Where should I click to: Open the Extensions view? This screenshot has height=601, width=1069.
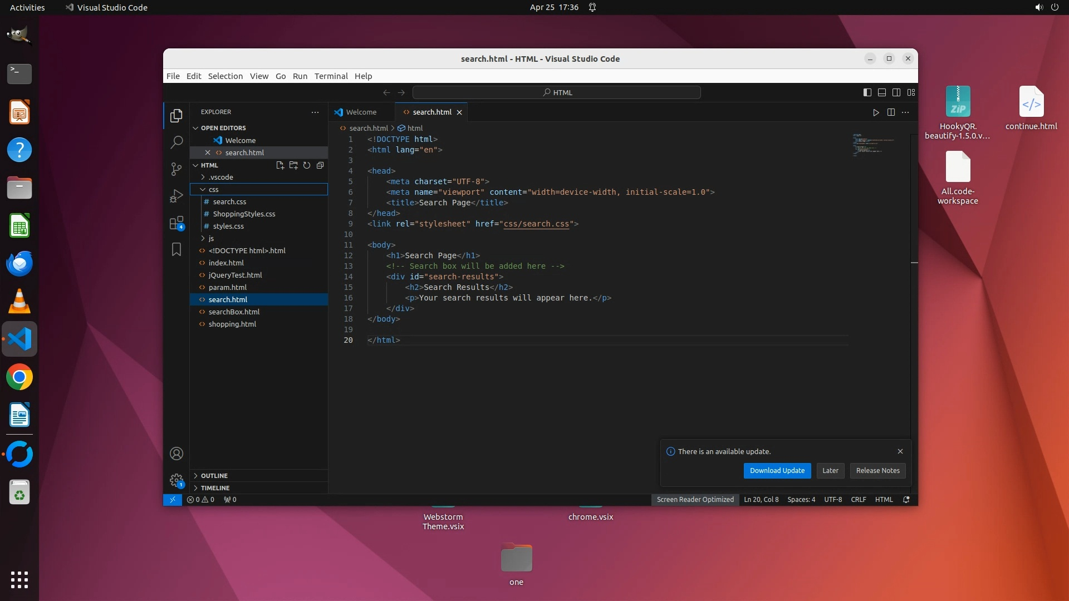click(x=176, y=223)
